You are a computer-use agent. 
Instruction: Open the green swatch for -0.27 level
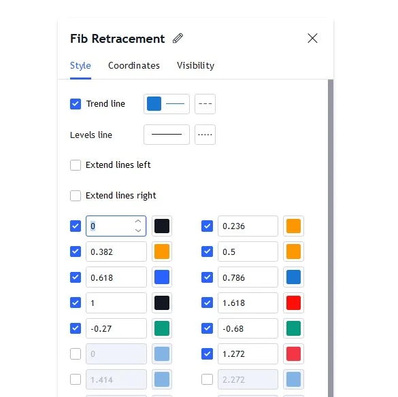point(162,328)
